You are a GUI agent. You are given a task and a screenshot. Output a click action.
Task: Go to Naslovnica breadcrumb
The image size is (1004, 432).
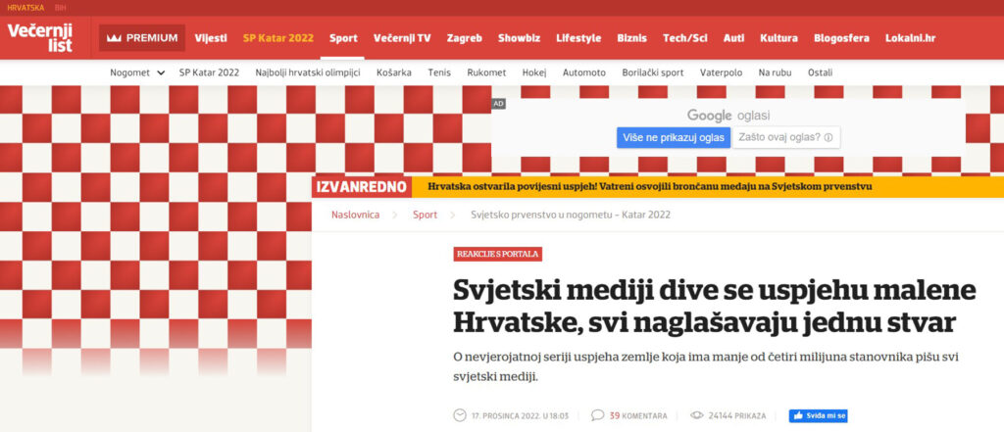coord(355,215)
